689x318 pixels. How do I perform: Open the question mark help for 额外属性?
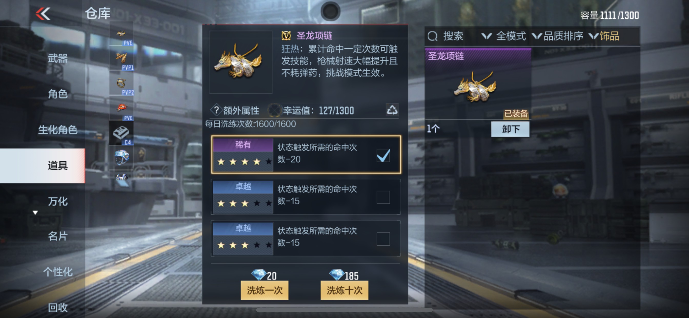(x=216, y=110)
